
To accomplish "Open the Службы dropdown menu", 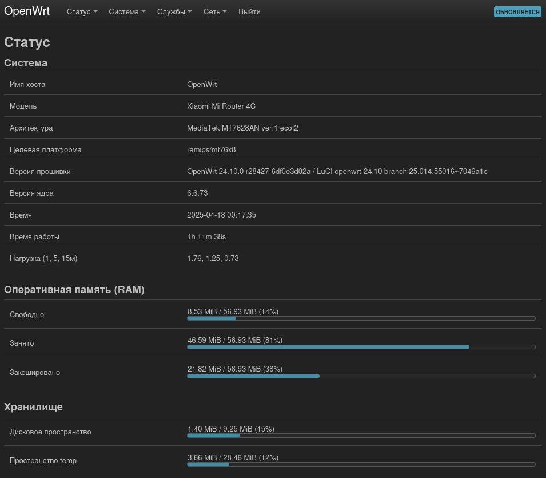I will click(174, 12).
